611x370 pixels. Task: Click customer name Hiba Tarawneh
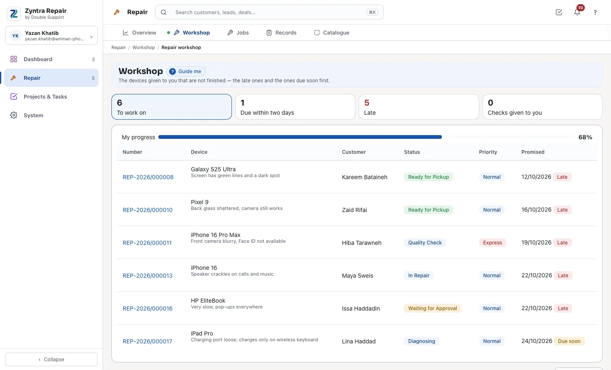(362, 243)
